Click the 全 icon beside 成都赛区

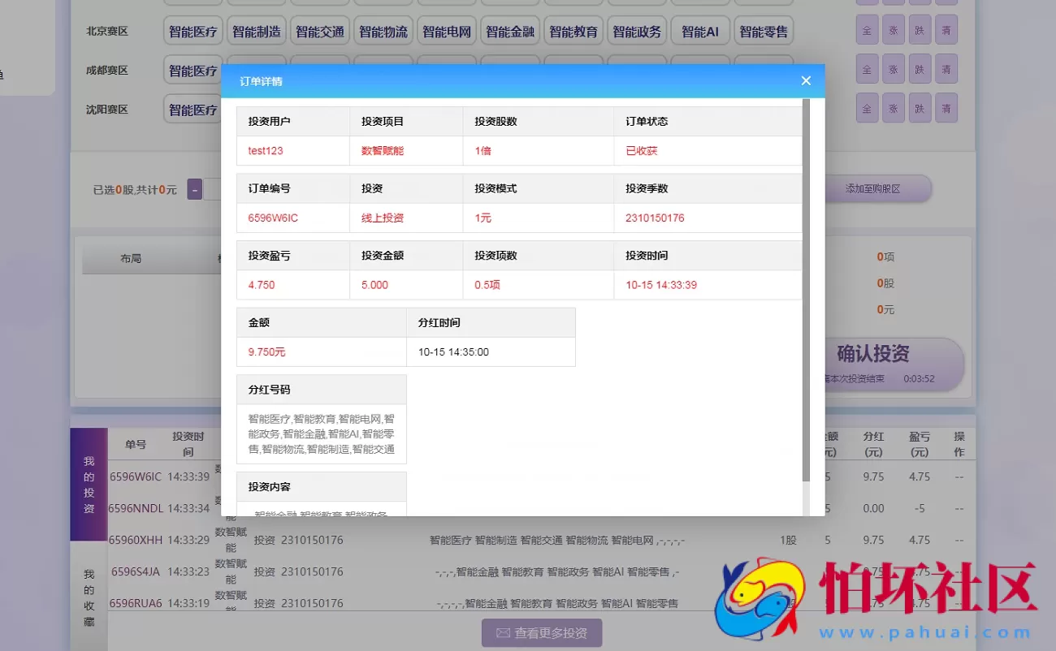pos(867,69)
